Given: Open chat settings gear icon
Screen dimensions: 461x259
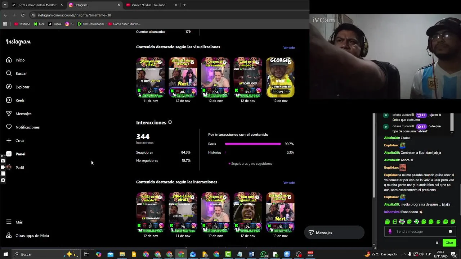Looking at the screenshot, I should coord(437,243).
